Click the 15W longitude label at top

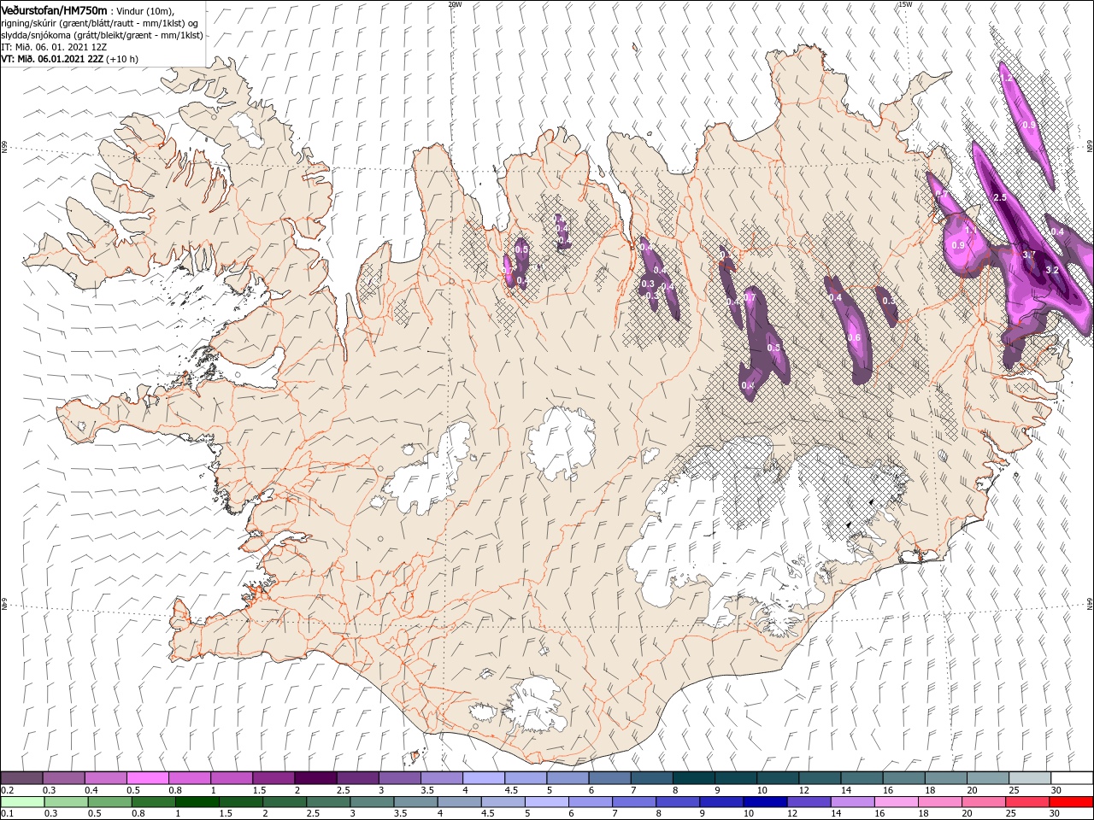pyautogui.click(x=904, y=4)
